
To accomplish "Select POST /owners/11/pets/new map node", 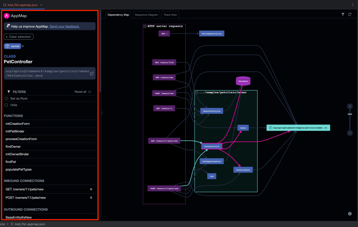I will click(164, 189).
